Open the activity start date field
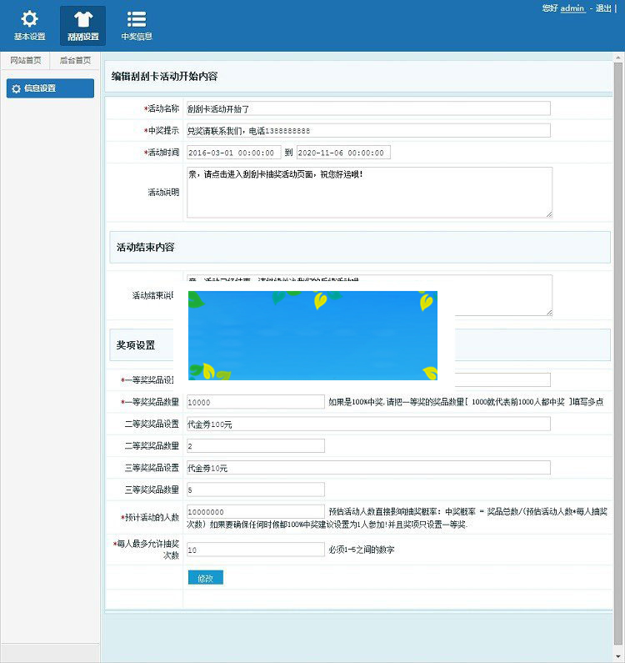Image resolution: width=625 pixels, height=663 pixels. pos(232,153)
